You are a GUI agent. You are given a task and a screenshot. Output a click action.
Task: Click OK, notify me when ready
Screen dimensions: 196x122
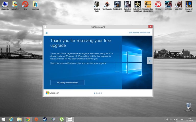(x=67, y=83)
